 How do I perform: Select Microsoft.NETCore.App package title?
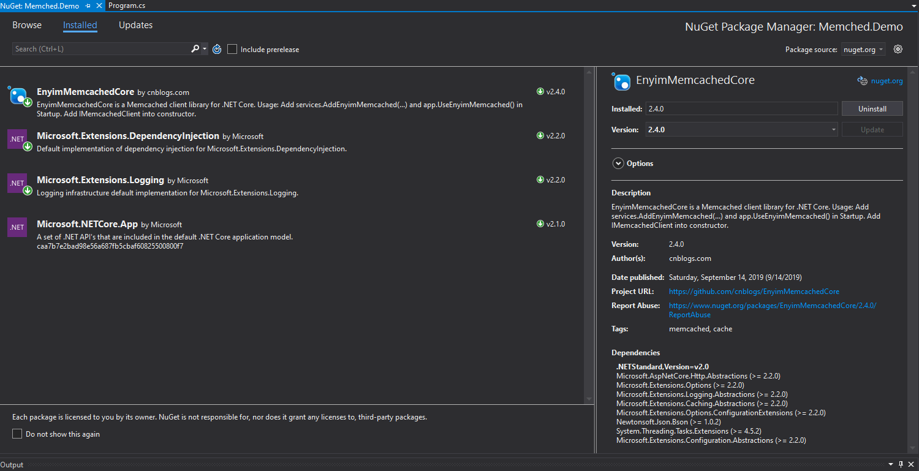(87, 224)
